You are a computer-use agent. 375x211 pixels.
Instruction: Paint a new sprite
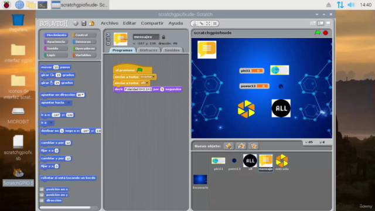click(x=229, y=146)
